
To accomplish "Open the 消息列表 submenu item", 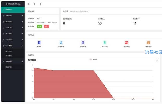I will (x=13, y=67).
